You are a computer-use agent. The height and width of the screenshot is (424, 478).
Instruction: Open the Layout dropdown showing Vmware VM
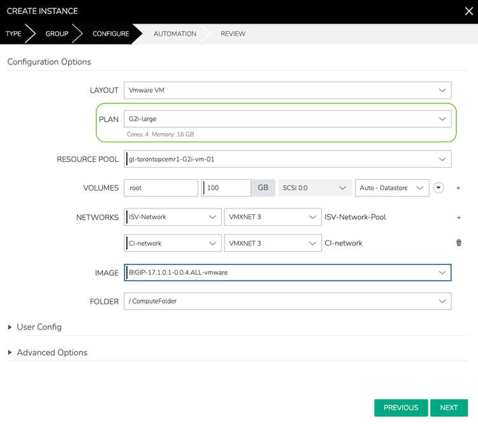[x=287, y=90]
